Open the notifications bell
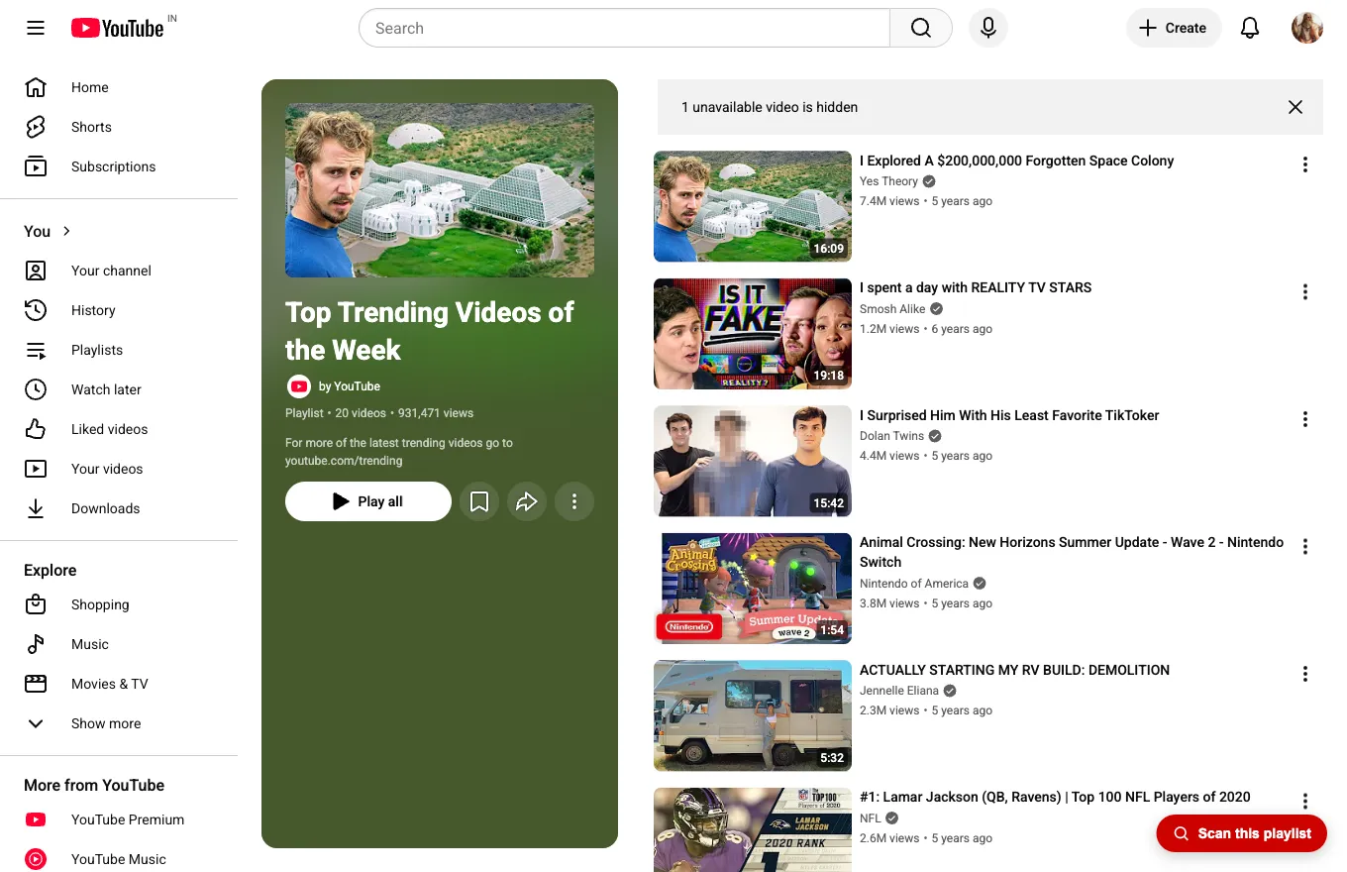The image size is (1347, 872). click(1250, 28)
